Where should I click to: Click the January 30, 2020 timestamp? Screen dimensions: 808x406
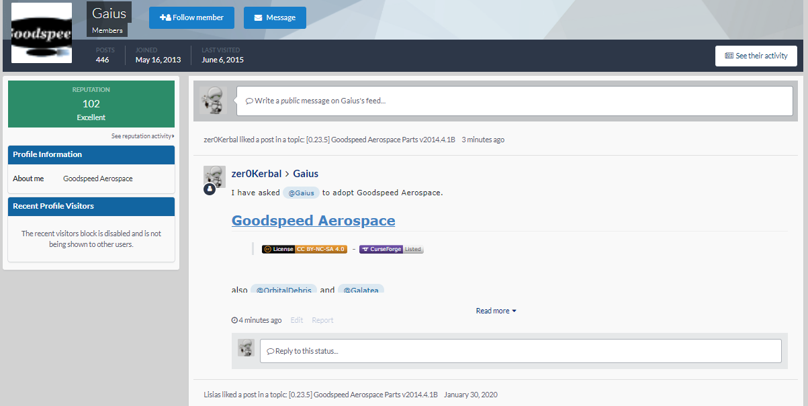[471, 395]
